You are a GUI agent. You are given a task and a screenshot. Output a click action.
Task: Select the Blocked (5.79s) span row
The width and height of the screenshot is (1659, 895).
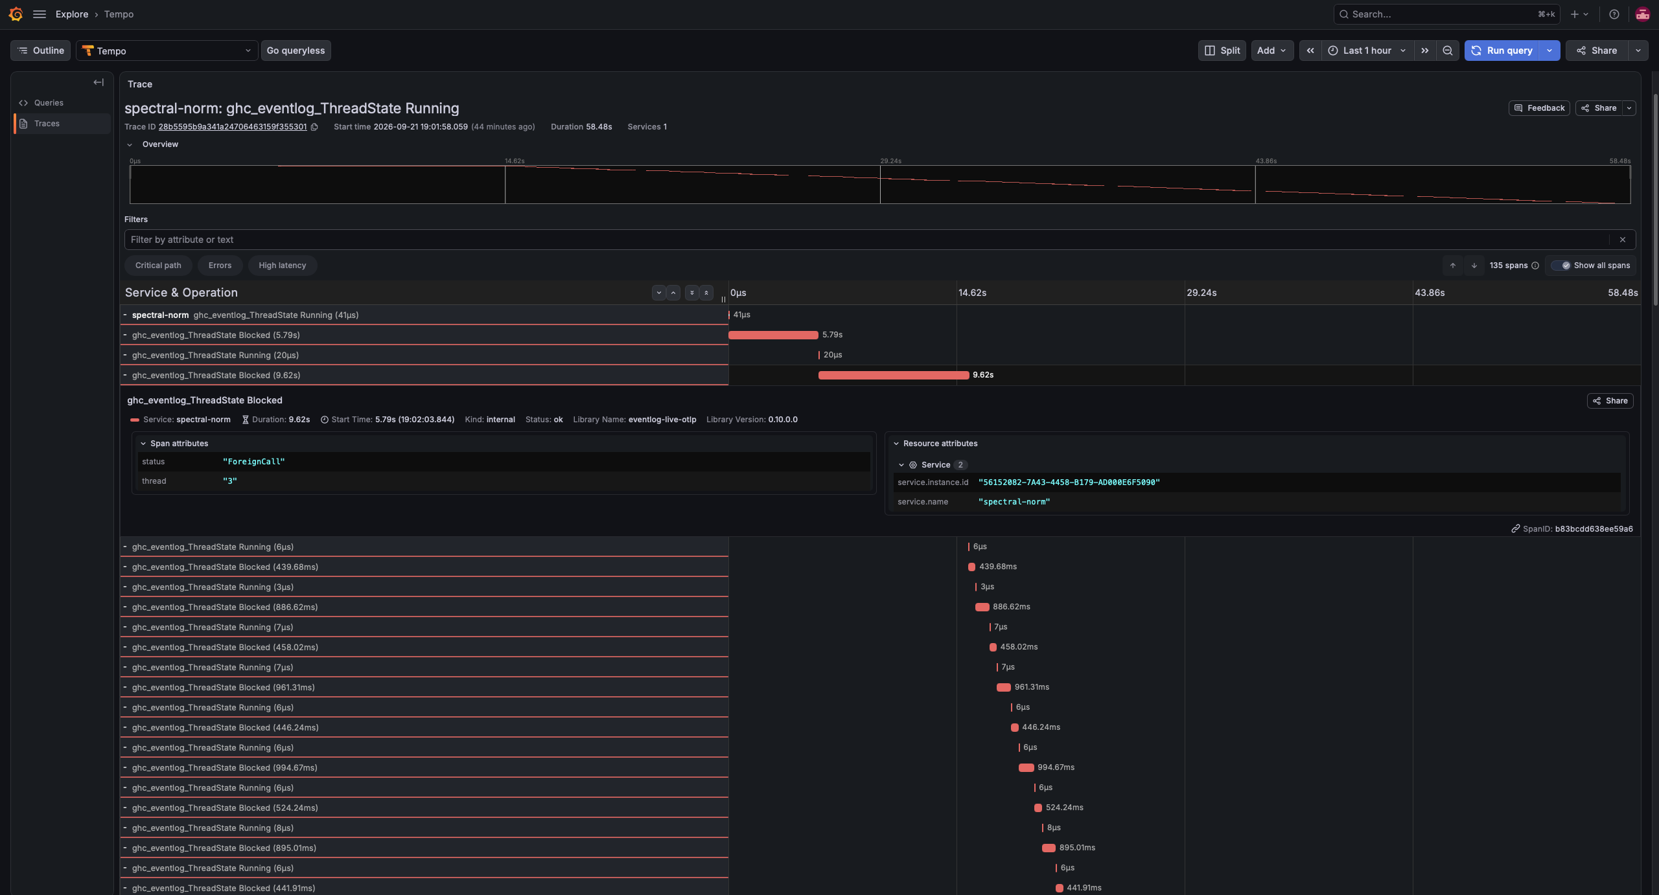pos(424,335)
